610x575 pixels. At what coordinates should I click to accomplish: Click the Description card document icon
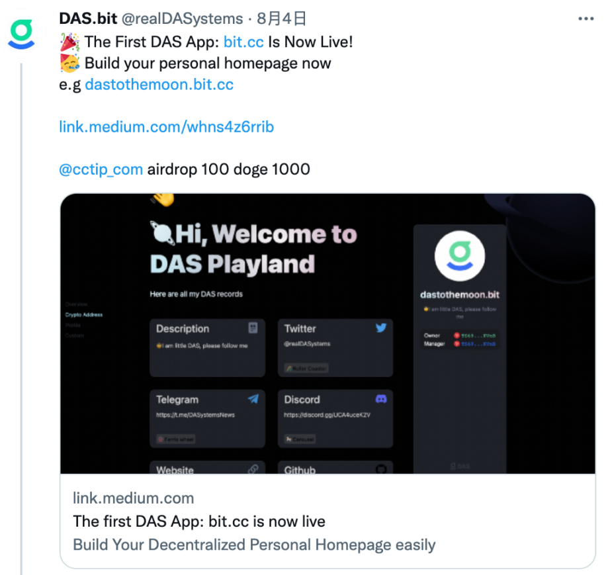[x=253, y=328]
